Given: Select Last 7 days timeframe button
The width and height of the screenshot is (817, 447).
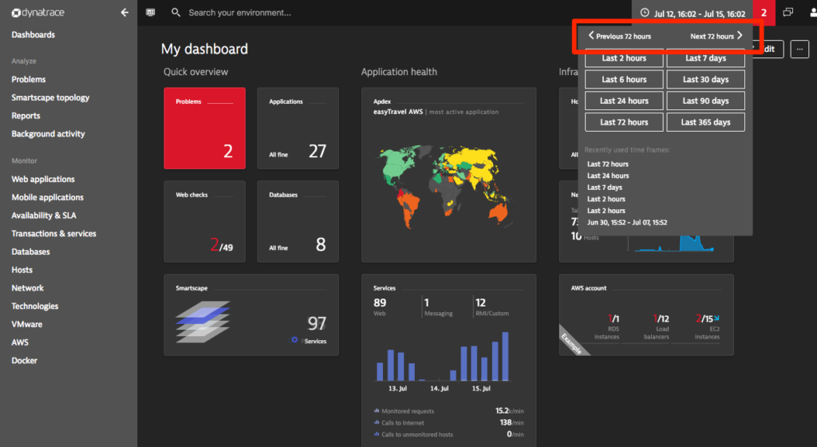Looking at the screenshot, I should click(705, 57).
